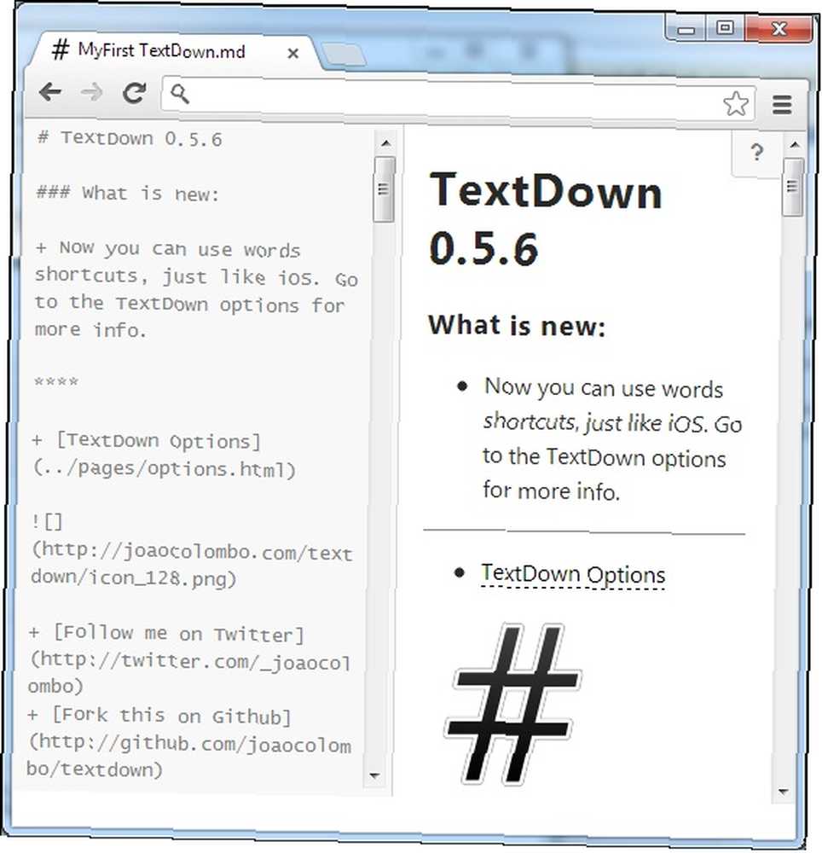Open the help question mark button
This screenshot has height=853, width=822.
(756, 153)
